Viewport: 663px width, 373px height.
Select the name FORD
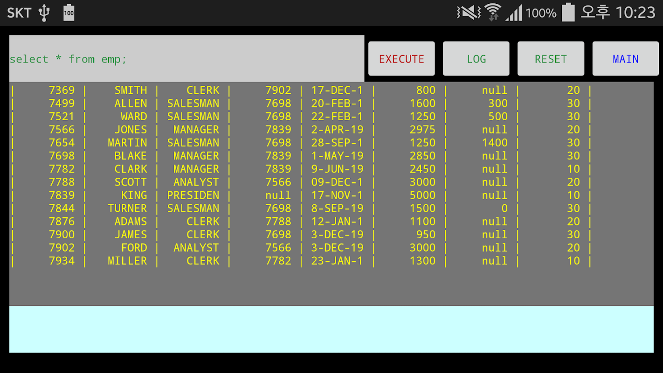(x=134, y=248)
